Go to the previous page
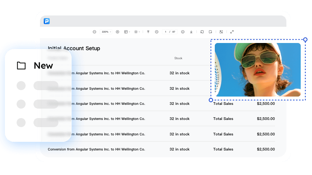 coord(157,32)
